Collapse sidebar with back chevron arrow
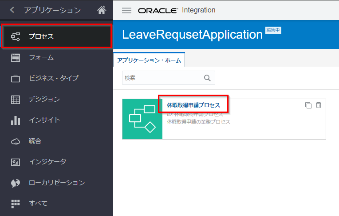The width and height of the screenshot is (339, 216). (x=12, y=10)
